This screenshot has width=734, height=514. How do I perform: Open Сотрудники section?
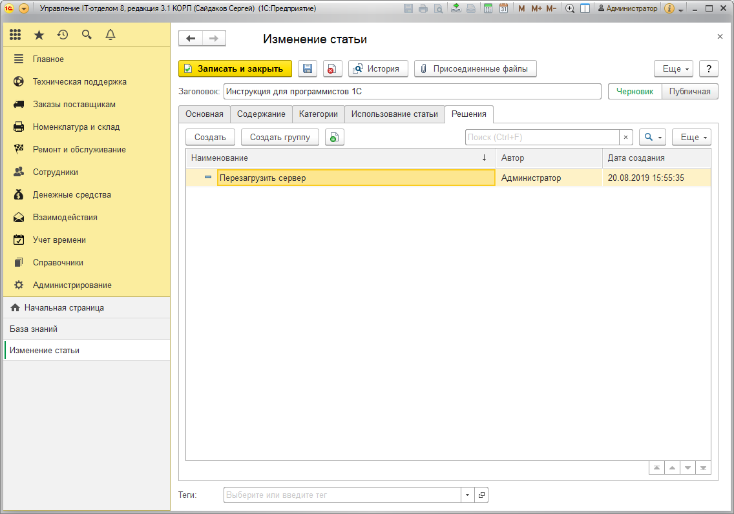87,172
